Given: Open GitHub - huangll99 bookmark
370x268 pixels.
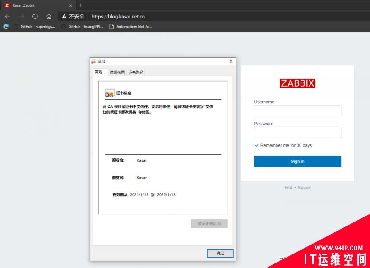Looking at the screenshot, I should (x=83, y=27).
